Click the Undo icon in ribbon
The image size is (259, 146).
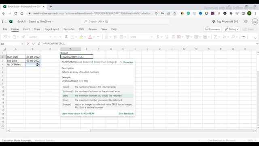tap(5, 37)
